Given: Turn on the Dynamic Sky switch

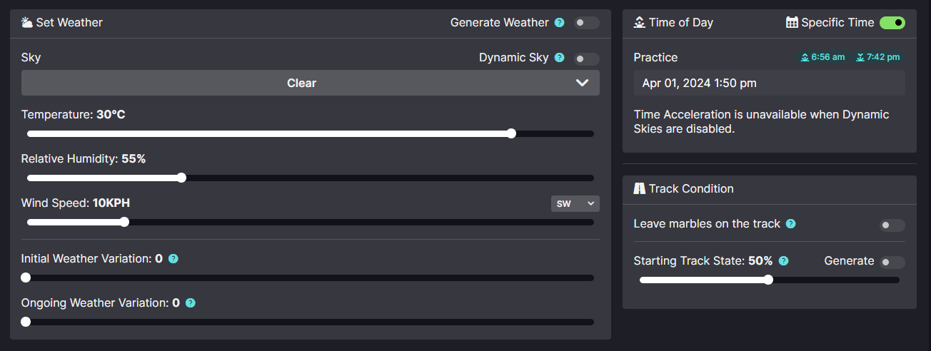Looking at the screenshot, I should click(587, 58).
